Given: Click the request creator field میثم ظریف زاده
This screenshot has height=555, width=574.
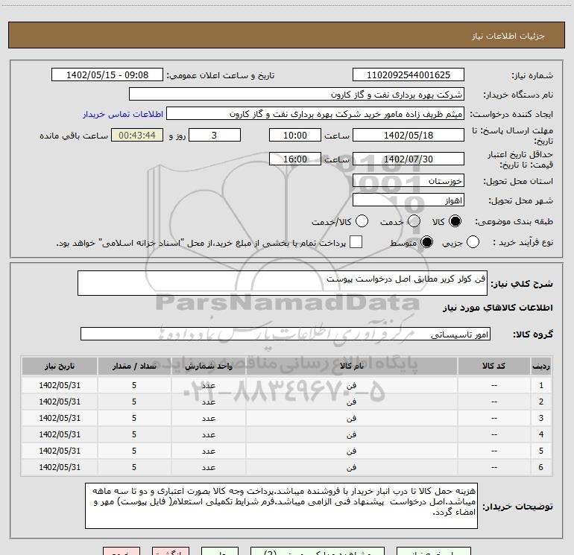Looking at the screenshot, I should point(315,113).
